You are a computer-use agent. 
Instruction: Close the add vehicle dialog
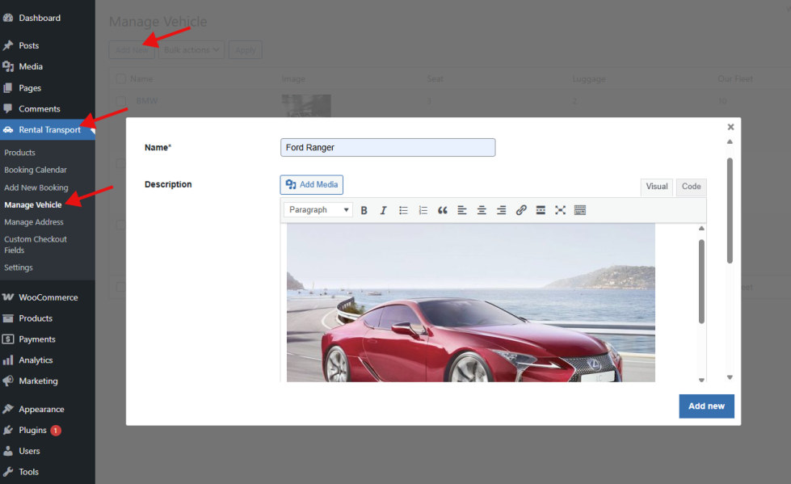(x=730, y=127)
